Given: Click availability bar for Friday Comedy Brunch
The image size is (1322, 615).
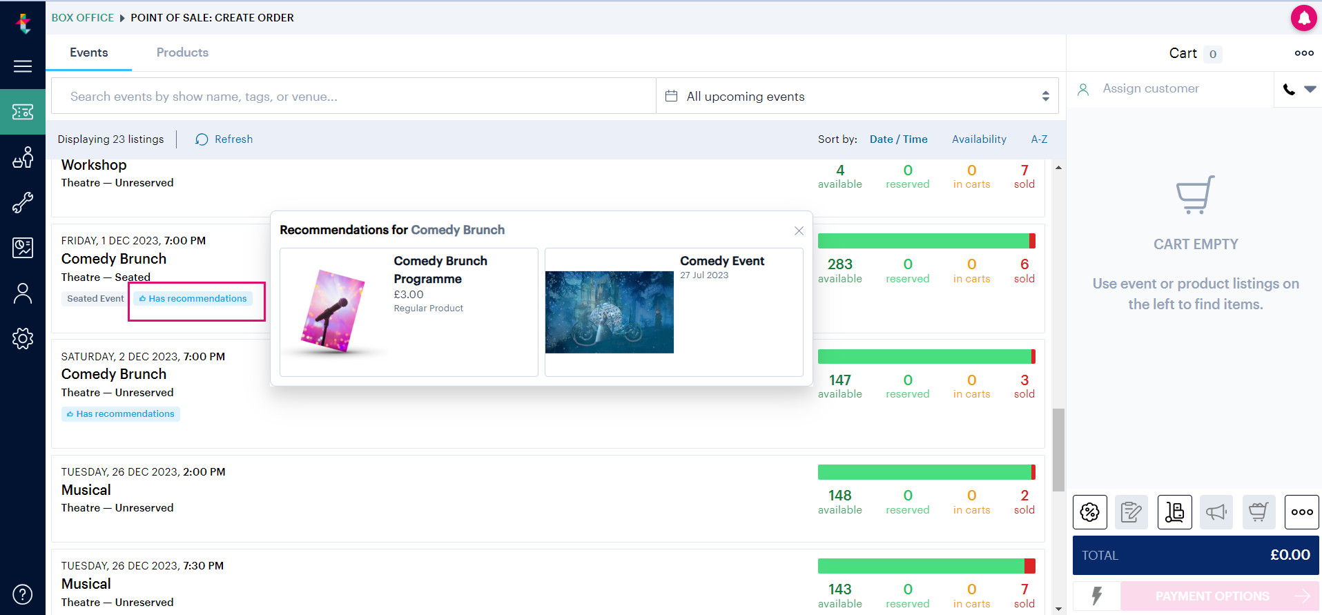Looking at the screenshot, I should (926, 241).
